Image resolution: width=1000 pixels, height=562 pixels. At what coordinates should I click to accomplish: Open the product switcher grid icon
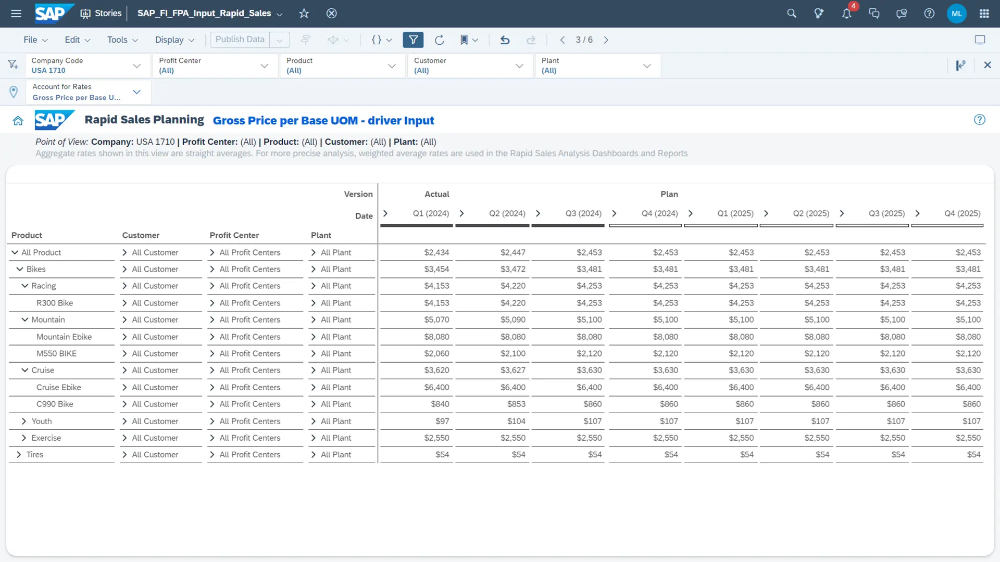[x=984, y=14]
